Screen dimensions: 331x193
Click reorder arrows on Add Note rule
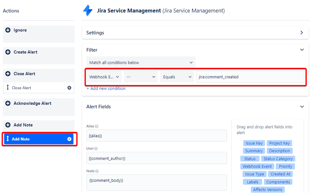8,138
